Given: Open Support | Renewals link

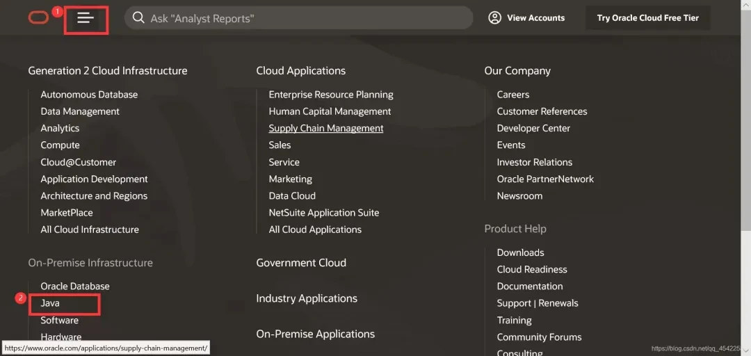Looking at the screenshot, I should (538, 303).
